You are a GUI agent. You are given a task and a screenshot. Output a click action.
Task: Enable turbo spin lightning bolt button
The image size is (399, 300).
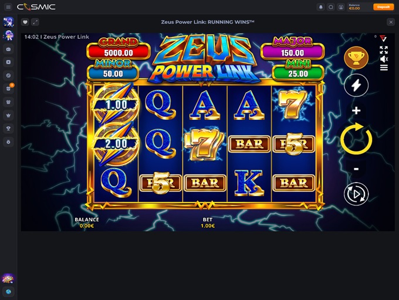pyautogui.click(x=356, y=85)
